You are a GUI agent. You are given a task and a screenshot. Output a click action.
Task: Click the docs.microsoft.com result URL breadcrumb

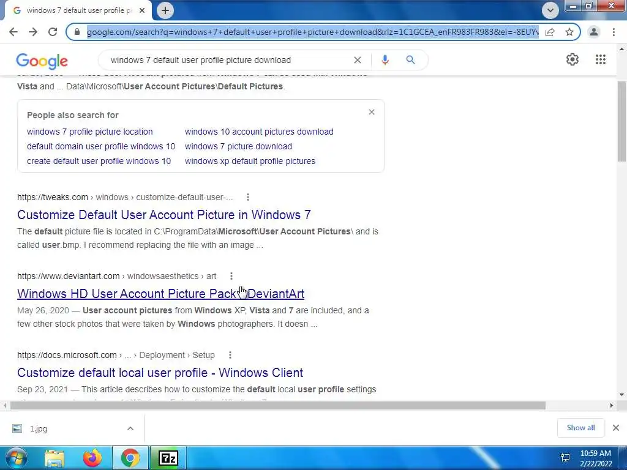116,355
